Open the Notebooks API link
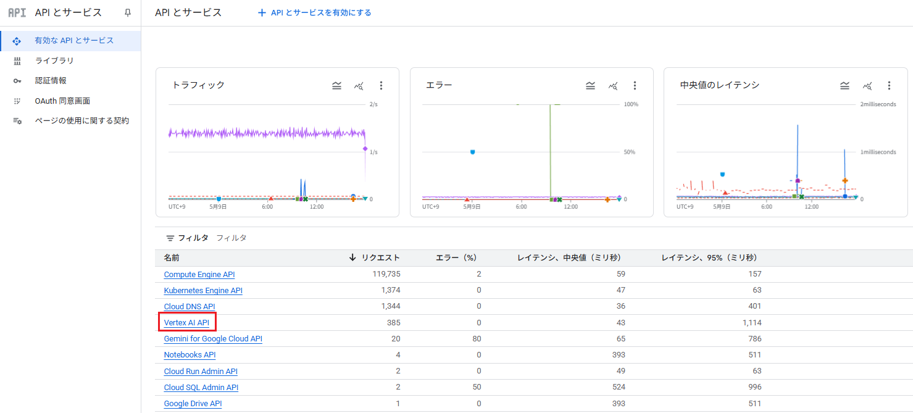 tap(190, 355)
